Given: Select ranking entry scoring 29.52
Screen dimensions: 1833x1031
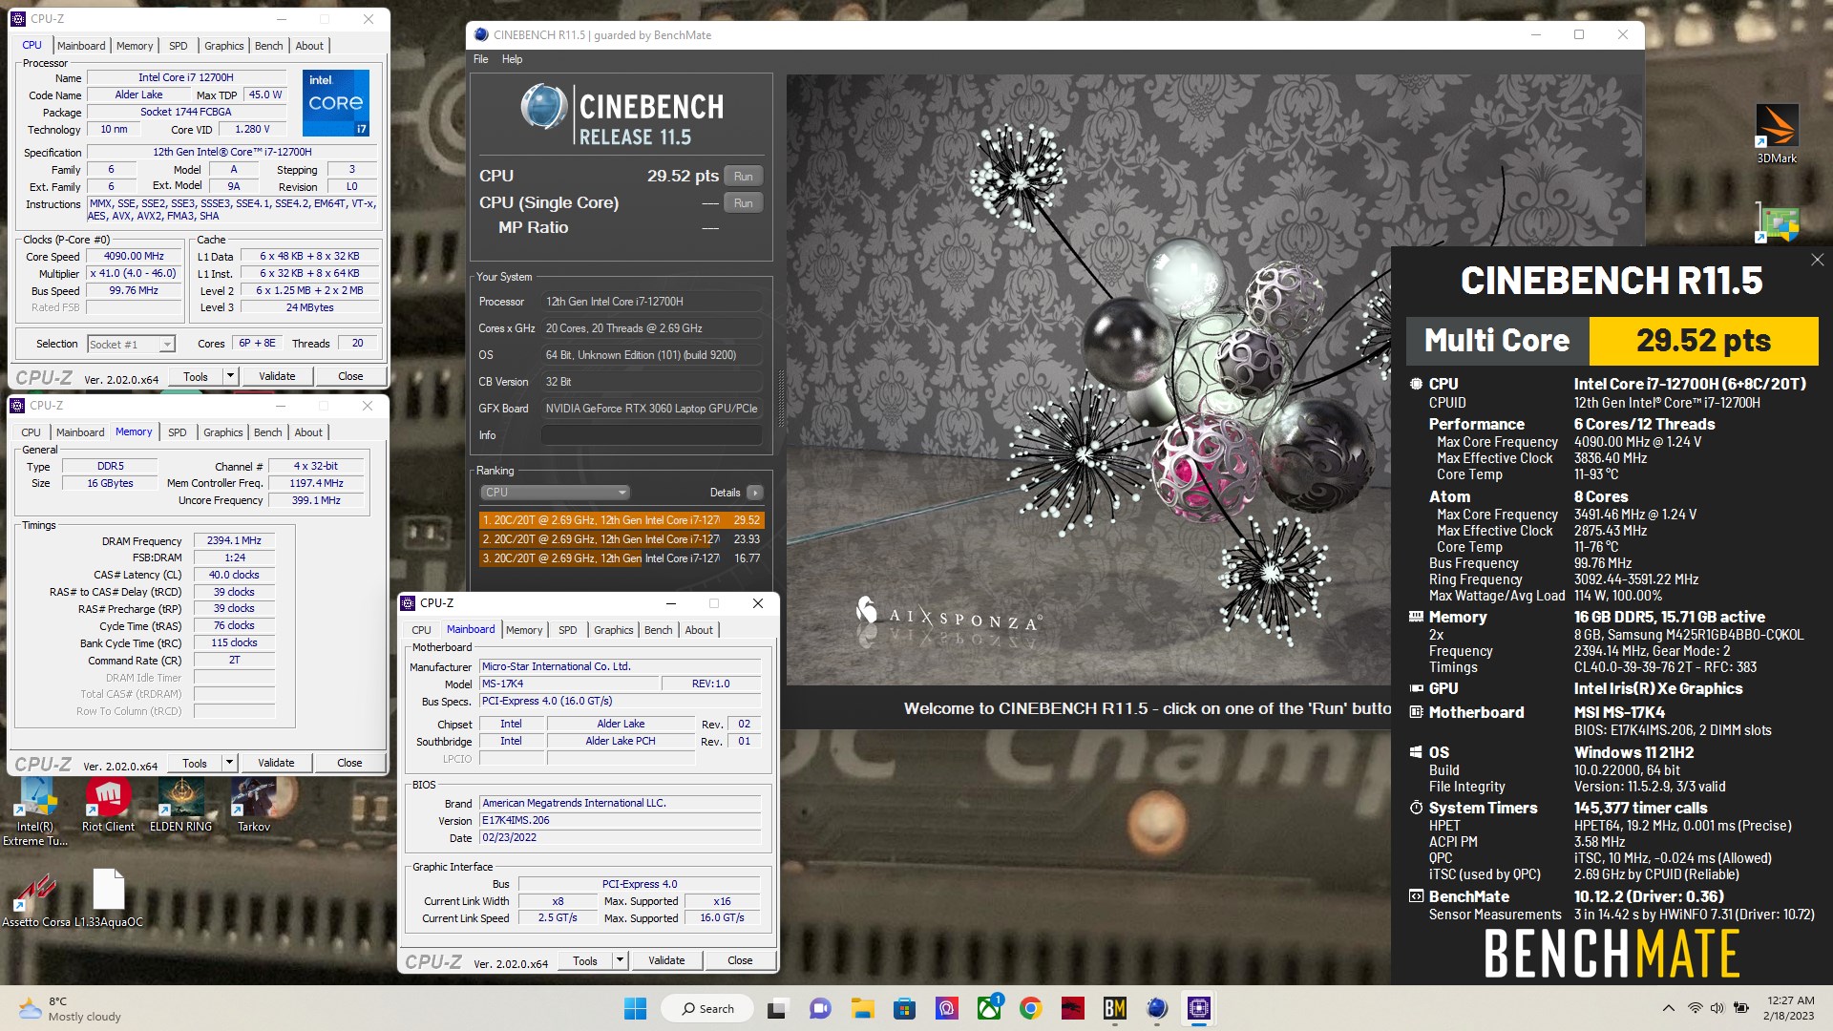Looking at the screenshot, I should click(x=622, y=520).
